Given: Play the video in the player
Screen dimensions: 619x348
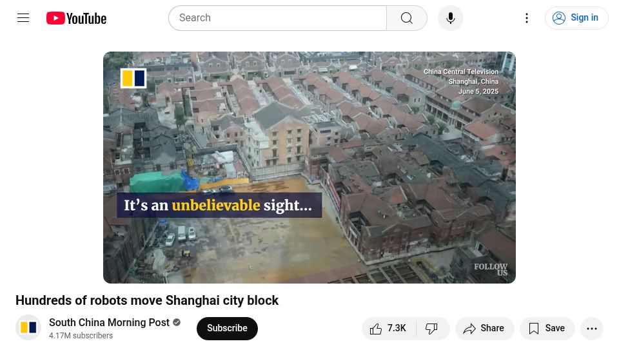Looking at the screenshot, I should tap(309, 168).
